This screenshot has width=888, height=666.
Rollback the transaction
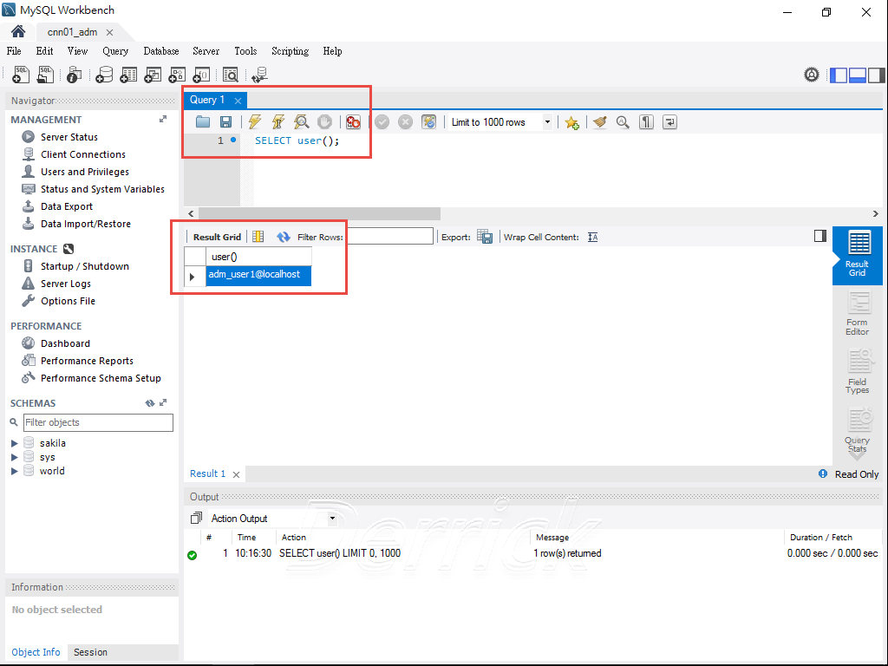(x=406, y=121)
